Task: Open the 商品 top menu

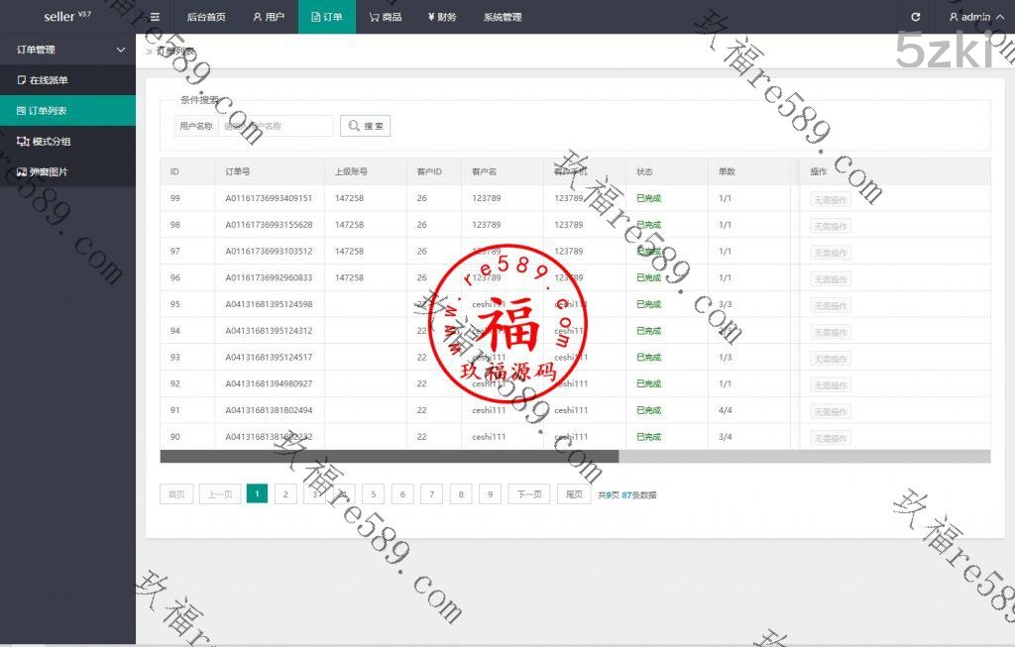Action: tap(386, 17)
